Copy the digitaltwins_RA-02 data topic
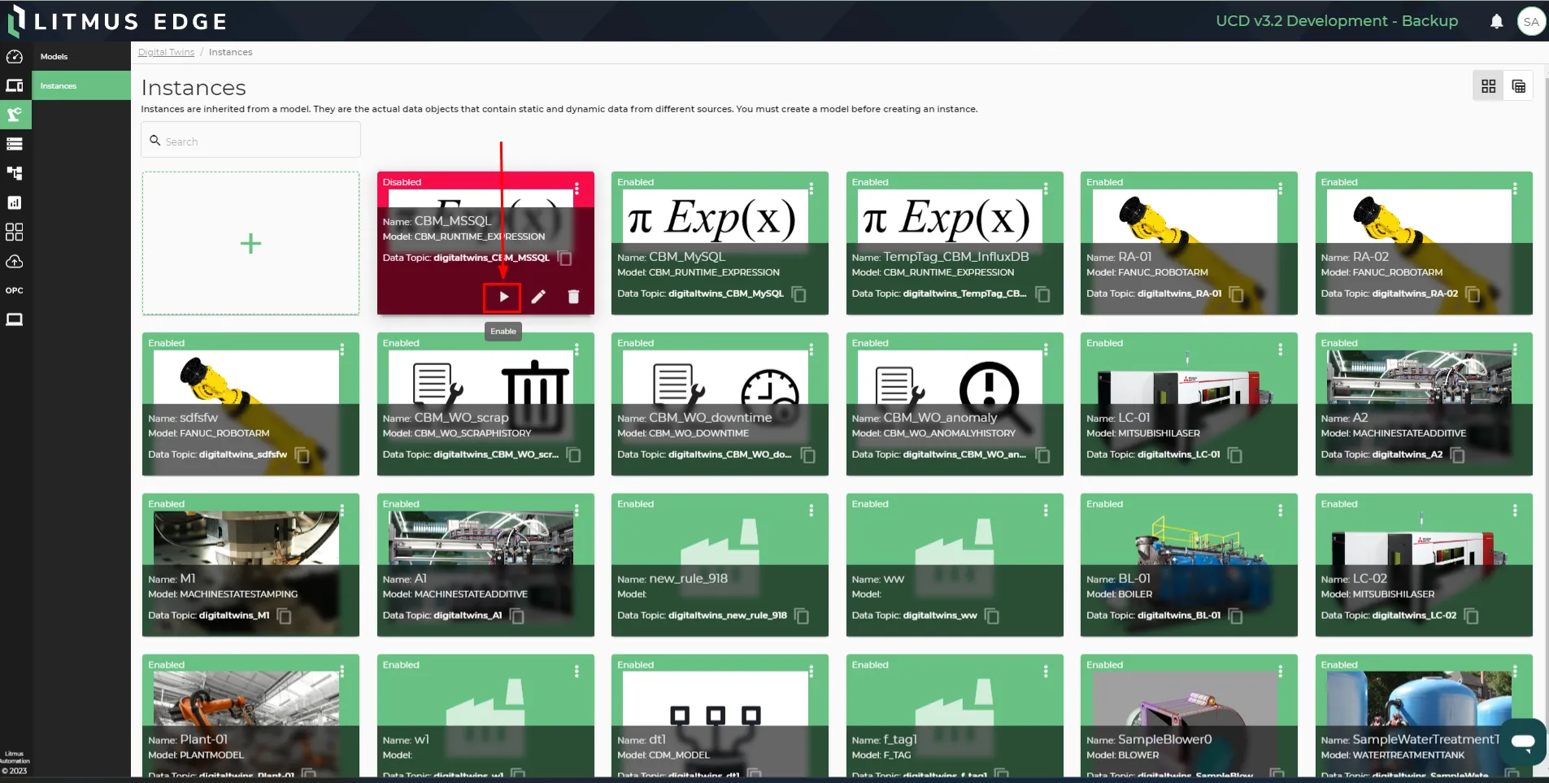 point(1472,294)
